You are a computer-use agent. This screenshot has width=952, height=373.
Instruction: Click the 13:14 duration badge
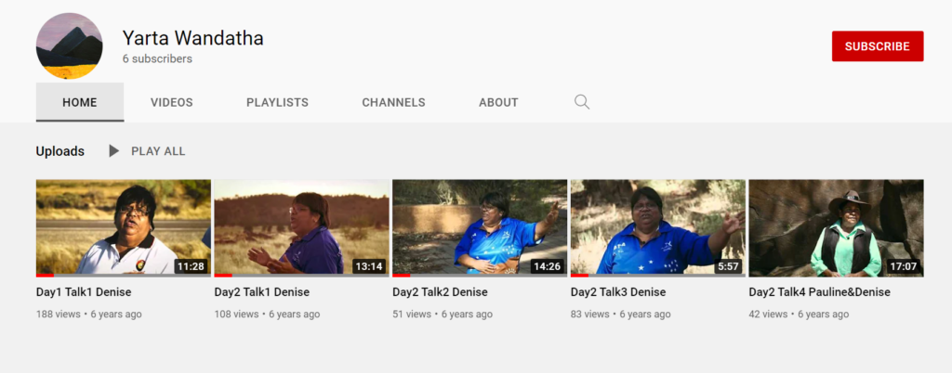pyautogui.click(x=369, y=265)
